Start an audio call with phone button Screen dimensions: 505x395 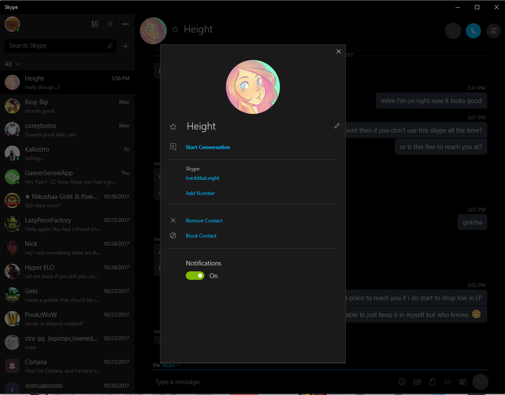coord(473,31)
